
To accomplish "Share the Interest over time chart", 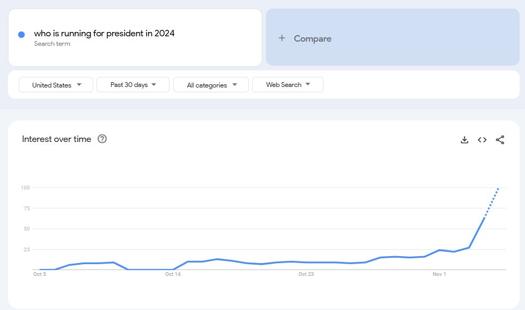I will pos(500,140).
